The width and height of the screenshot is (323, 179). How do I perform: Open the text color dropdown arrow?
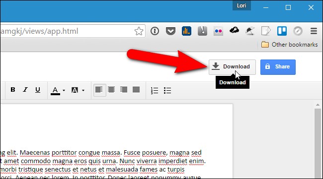pyautogui.click(x=64, y=90)
